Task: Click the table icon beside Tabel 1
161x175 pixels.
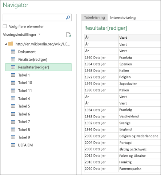Action: pos(13,75)
